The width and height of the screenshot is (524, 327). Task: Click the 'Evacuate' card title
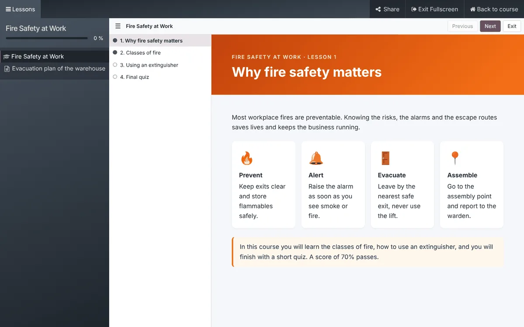(392, 175)
